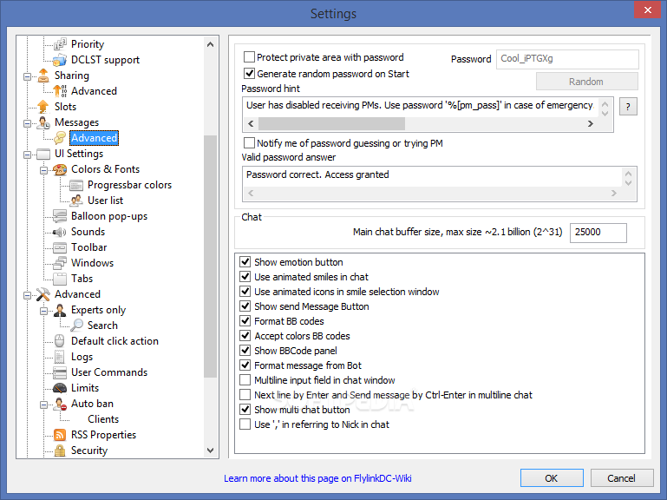This screenshot has height=500, width=667.
Task: Uncheck Generate random password on Start
Action: coord(249,74)
